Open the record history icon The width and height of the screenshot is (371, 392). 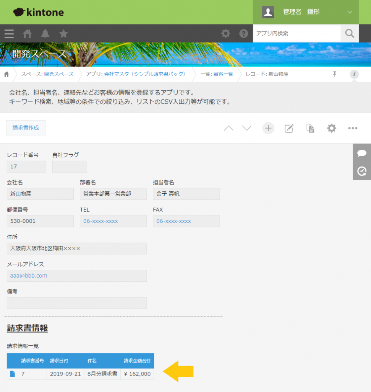pos(362,171)
